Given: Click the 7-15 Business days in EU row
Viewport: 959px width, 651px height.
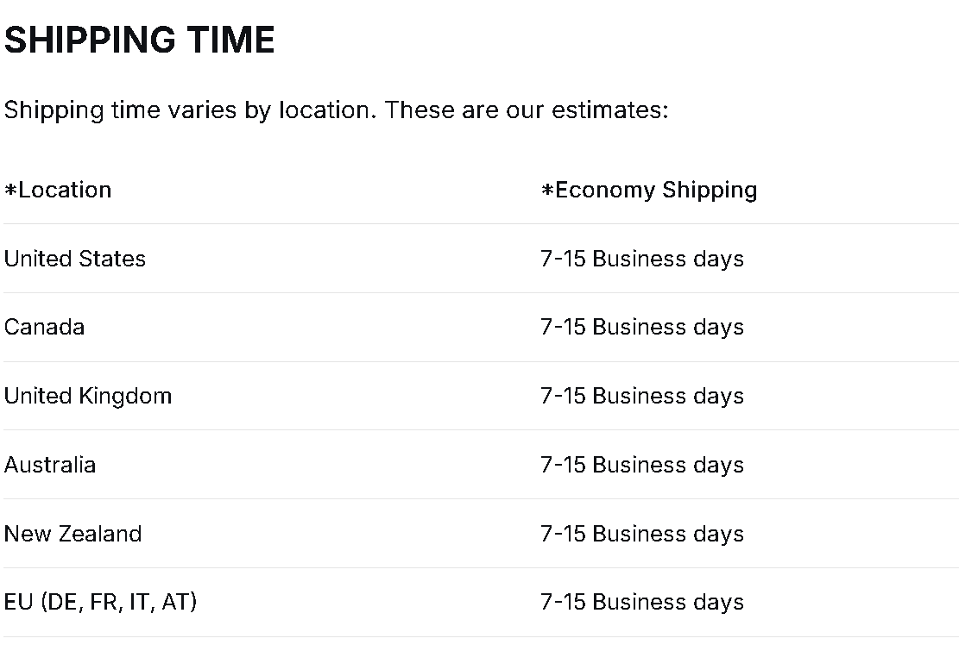Looking at the screenshot, I should click(x=642, y=602).
